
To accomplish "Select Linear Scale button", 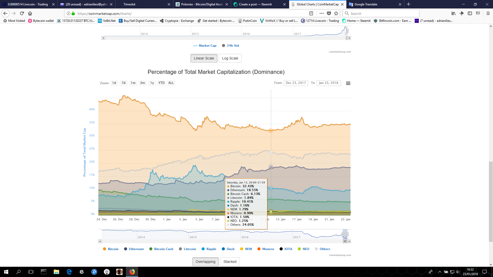I will (204, 58).
